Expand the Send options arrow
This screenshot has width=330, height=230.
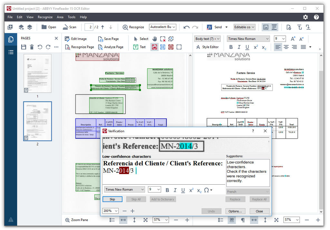[x=227, y=27]
